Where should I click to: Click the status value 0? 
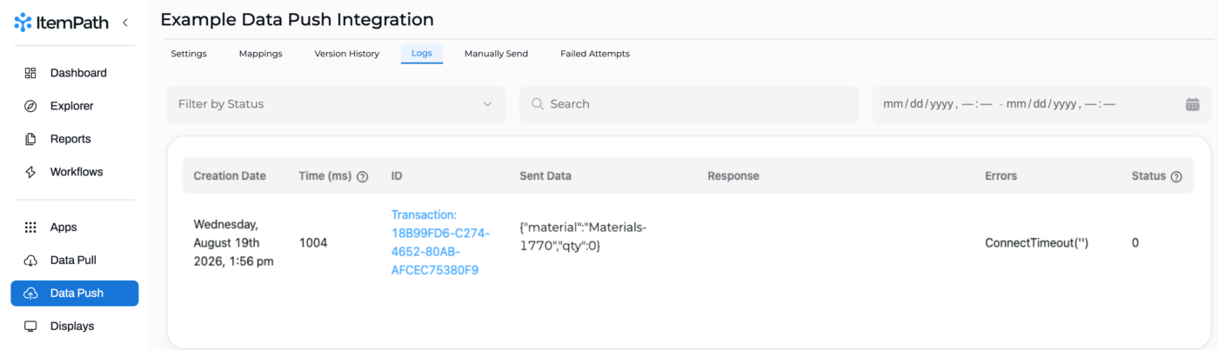[x=1135, y=243]
